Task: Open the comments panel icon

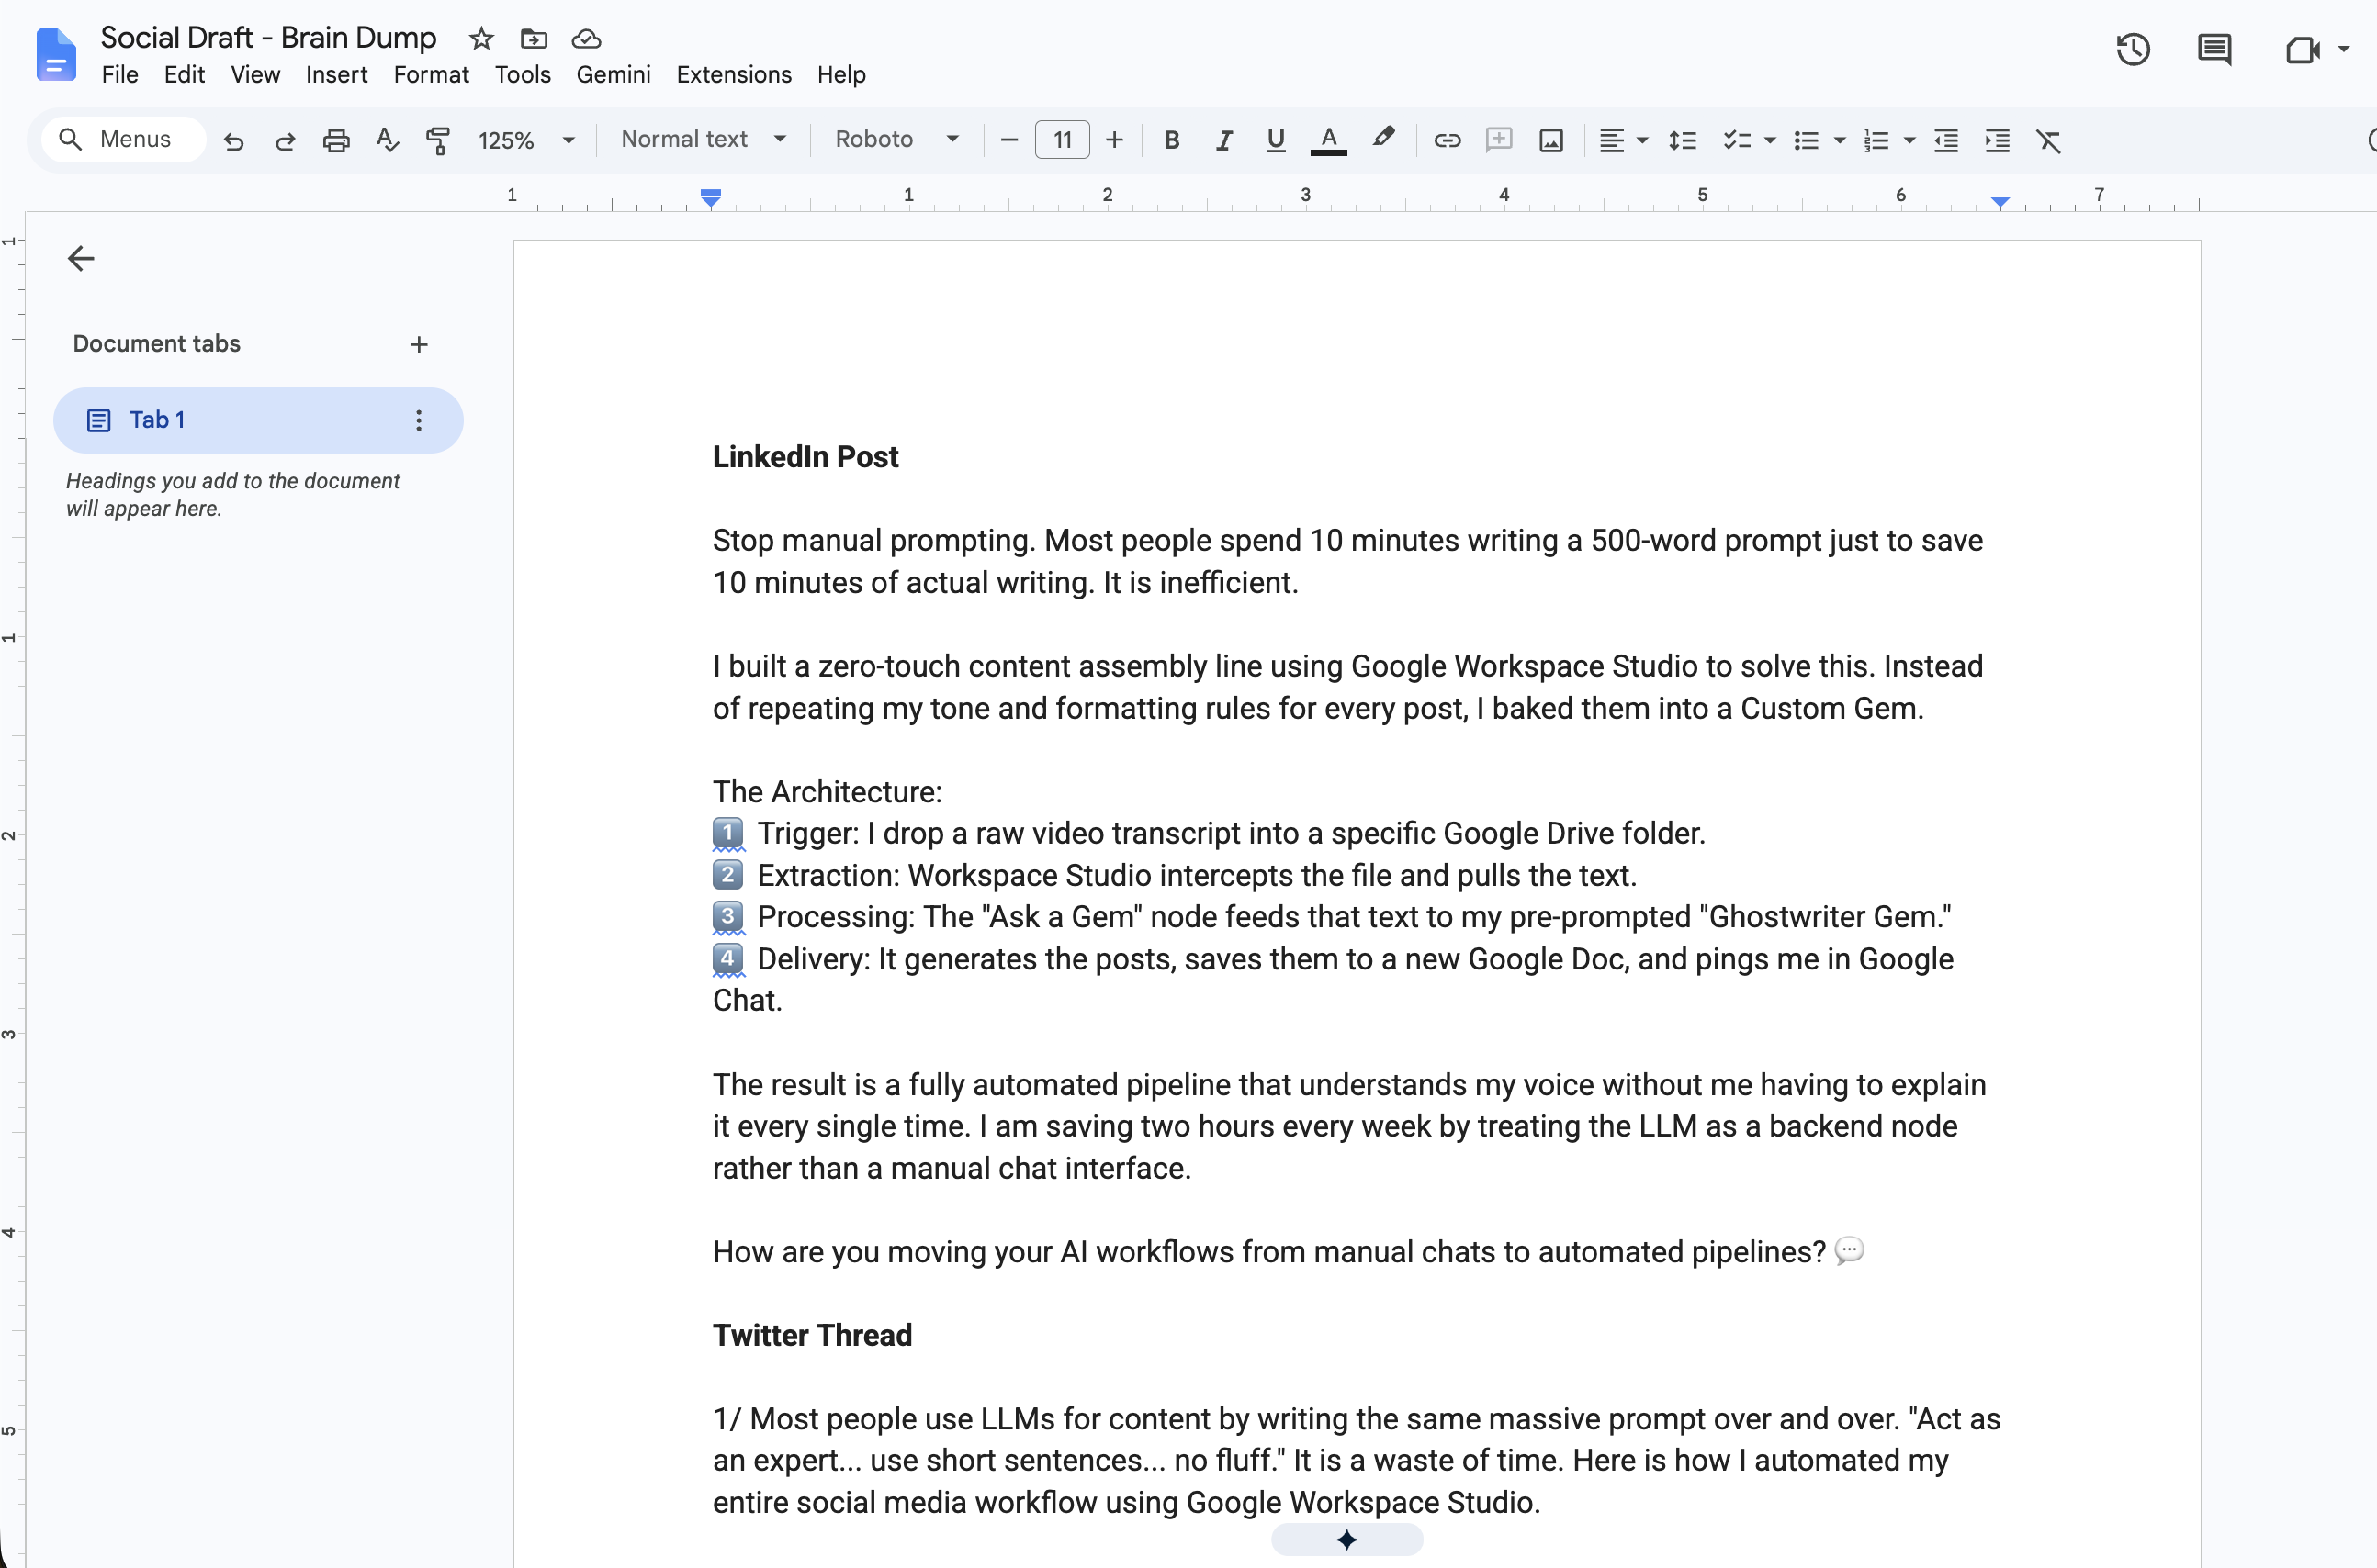Action: [x=2214, y=49]
